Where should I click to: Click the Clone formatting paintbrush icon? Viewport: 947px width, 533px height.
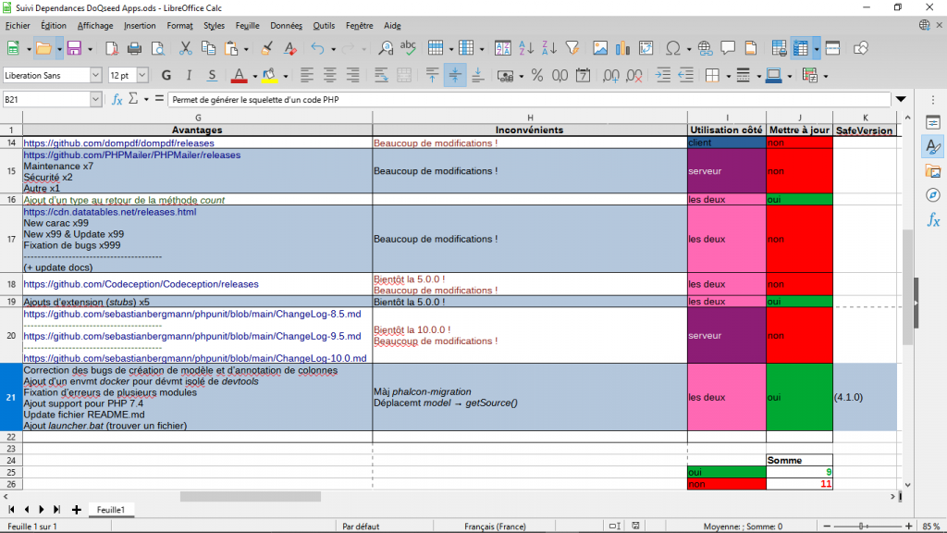pos(266,48)
